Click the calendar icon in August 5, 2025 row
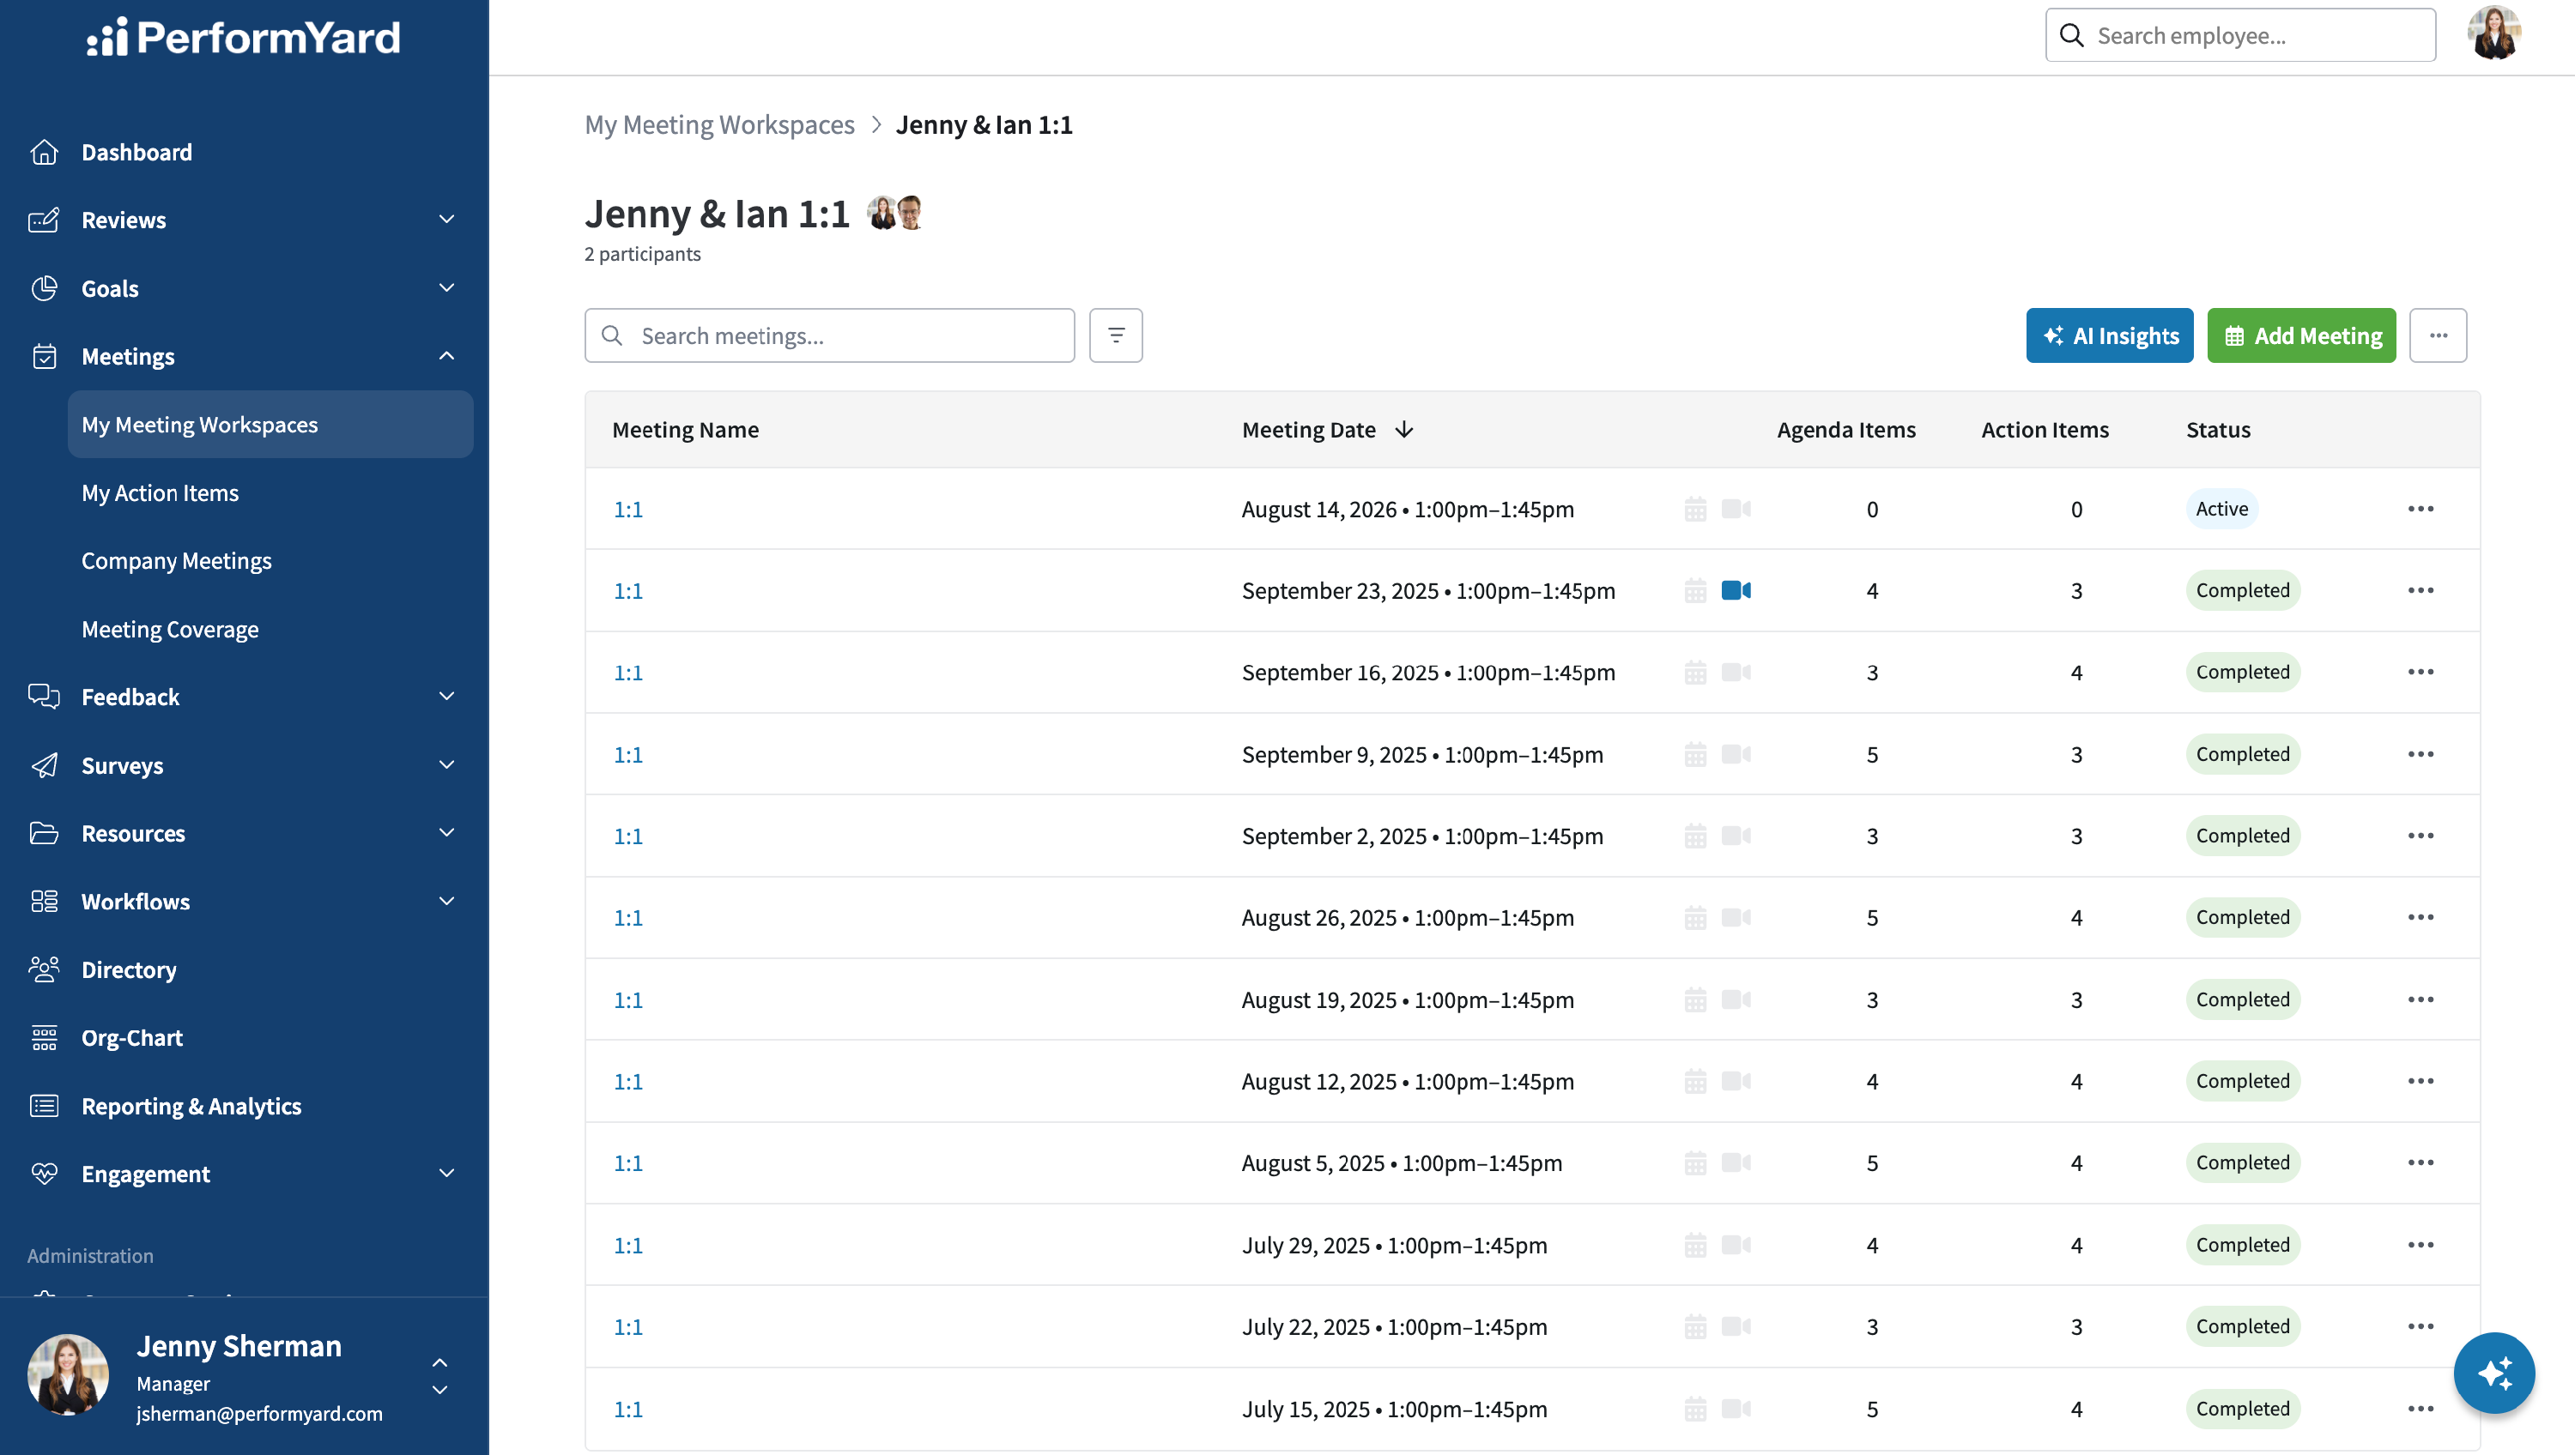The width and height of the screenshot is (2575, 1455). pyautogui.click(x=1695, y=1163)
